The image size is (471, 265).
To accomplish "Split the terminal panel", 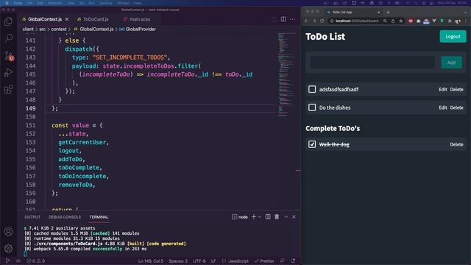I will click(x=268, y=216).
